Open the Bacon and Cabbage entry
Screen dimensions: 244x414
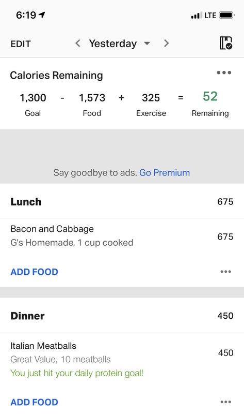tap(122, 236)
